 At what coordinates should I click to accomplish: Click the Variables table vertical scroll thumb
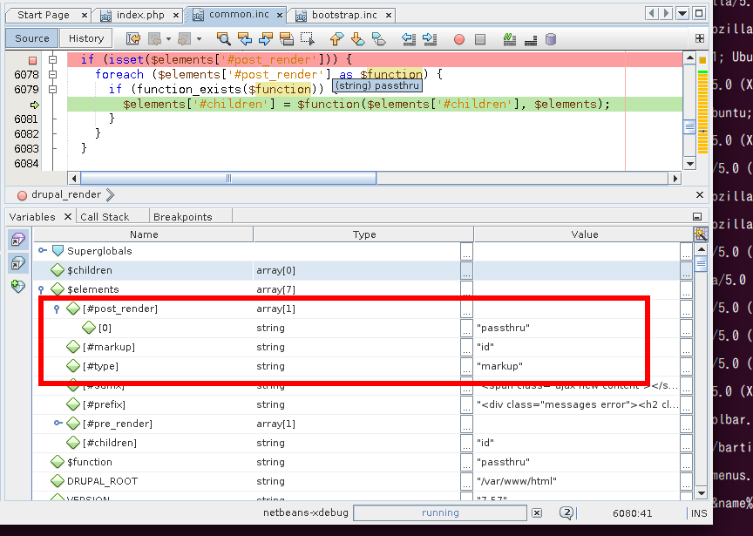click(701, 264)
